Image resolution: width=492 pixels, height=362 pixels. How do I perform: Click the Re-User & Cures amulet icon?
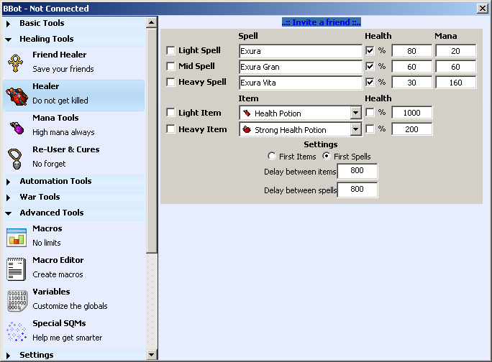point(16,157)
